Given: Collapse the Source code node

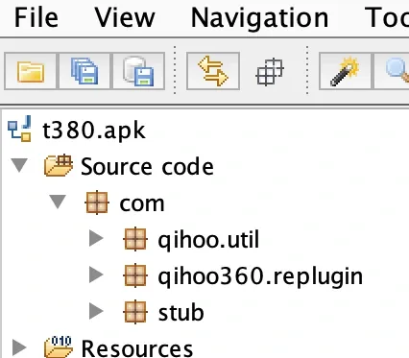Looking at the screenshot, I should [x=19, y=165].
